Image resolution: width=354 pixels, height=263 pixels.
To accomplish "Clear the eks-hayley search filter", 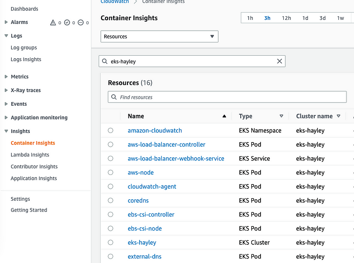I will [280, 61].
